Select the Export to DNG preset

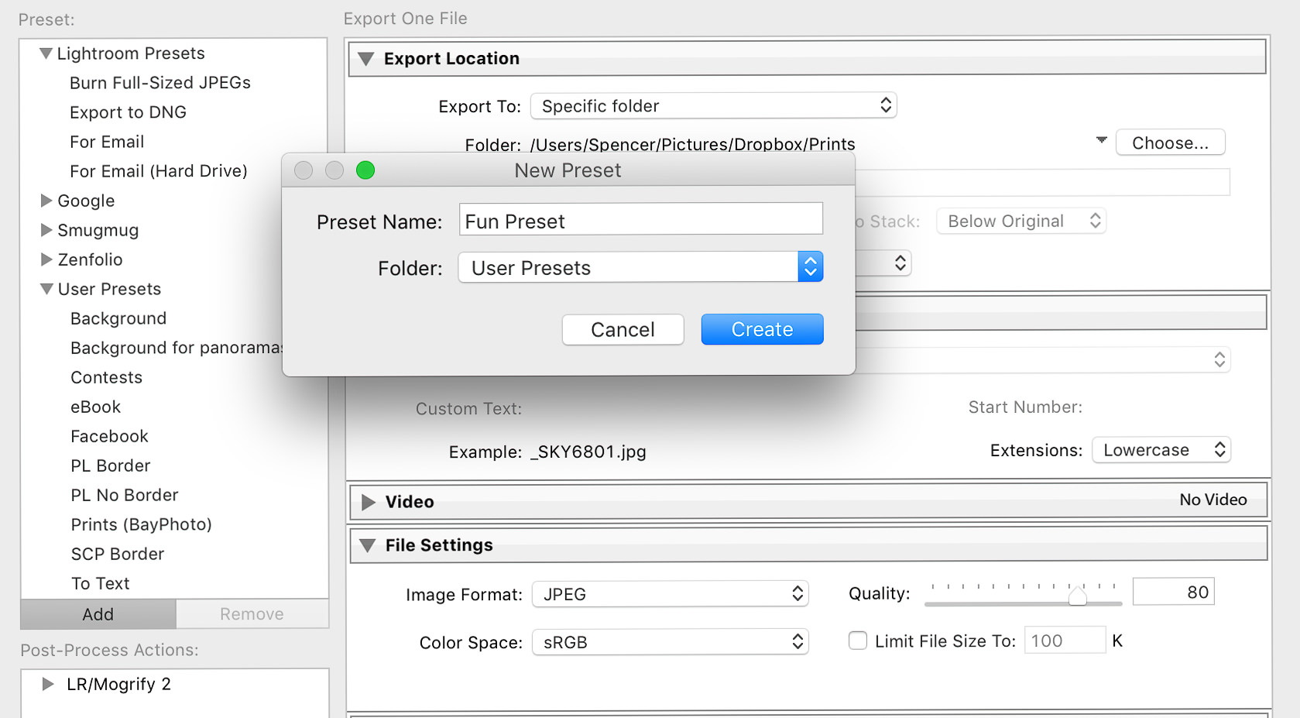pyautogui.click(x=128, y=112)
